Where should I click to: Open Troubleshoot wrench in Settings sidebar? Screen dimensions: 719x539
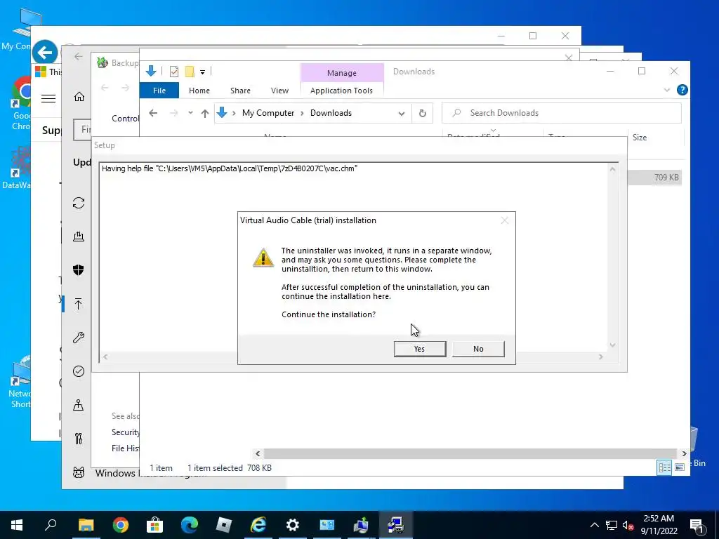tap(79, 338)
